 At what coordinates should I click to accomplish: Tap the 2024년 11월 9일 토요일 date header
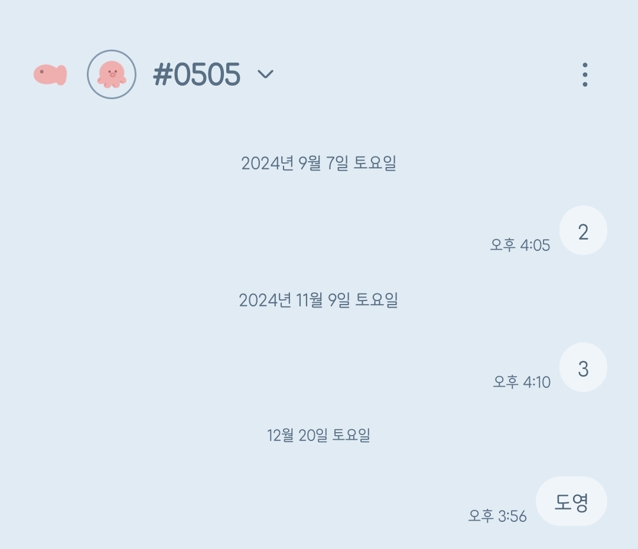(318, 300)
